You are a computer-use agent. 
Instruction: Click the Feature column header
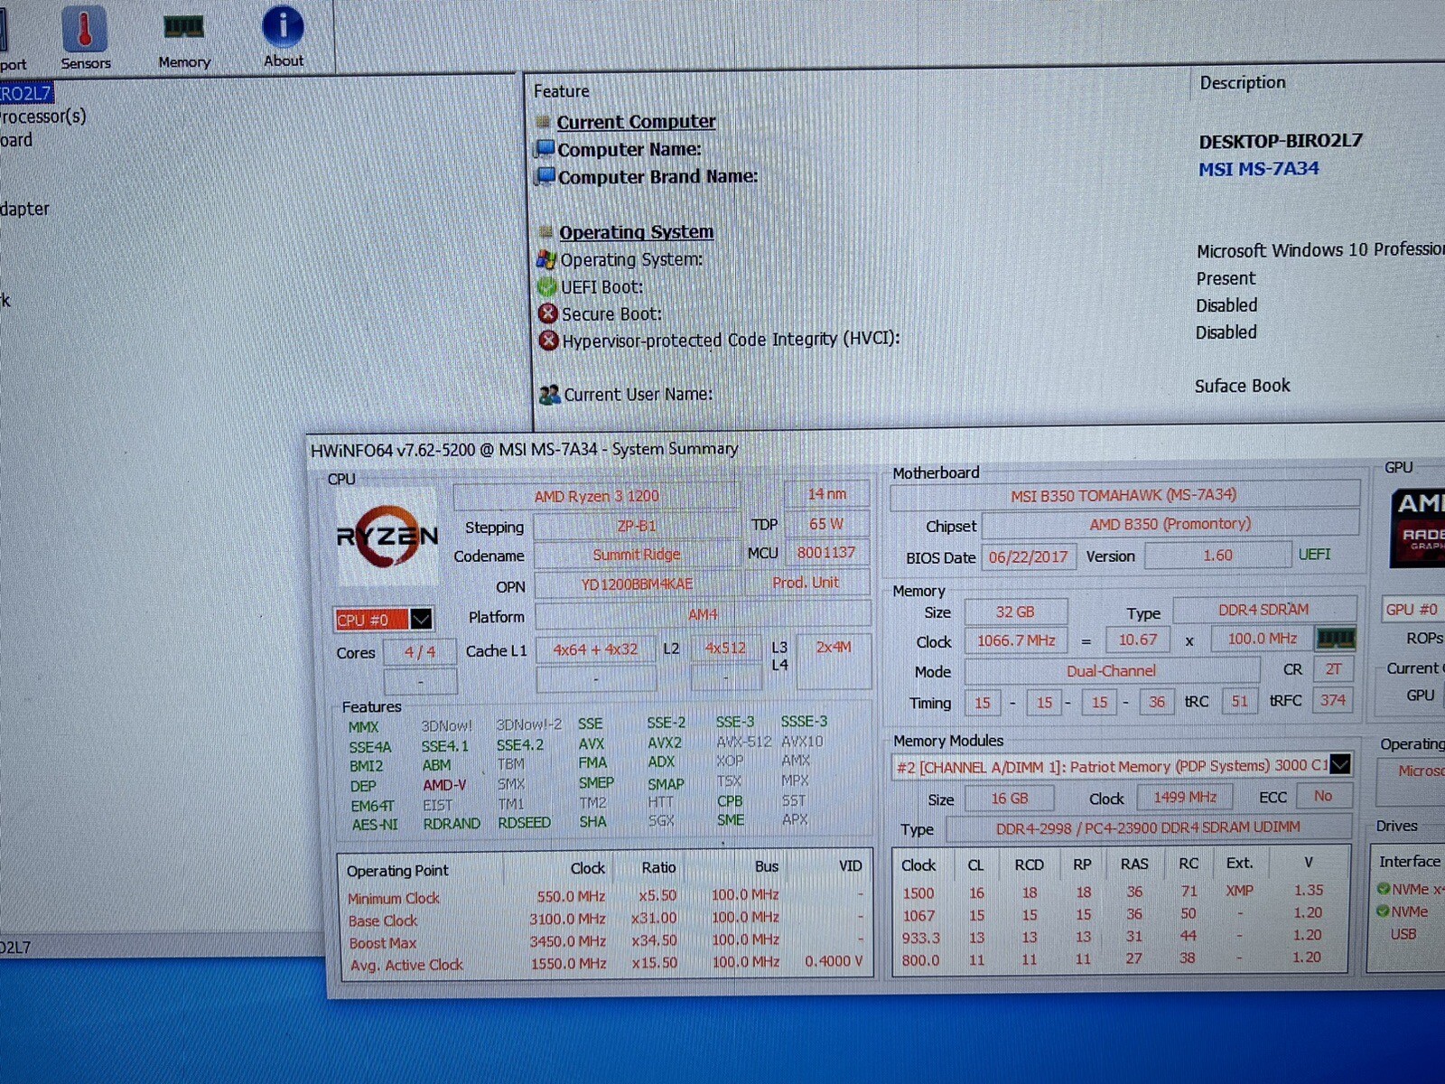coord(561,91)
